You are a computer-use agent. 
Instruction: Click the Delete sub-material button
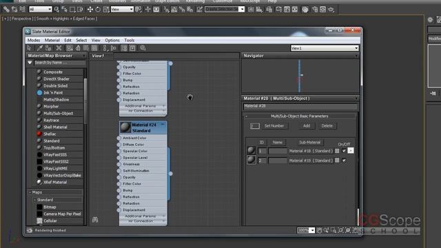coord(327,125)
